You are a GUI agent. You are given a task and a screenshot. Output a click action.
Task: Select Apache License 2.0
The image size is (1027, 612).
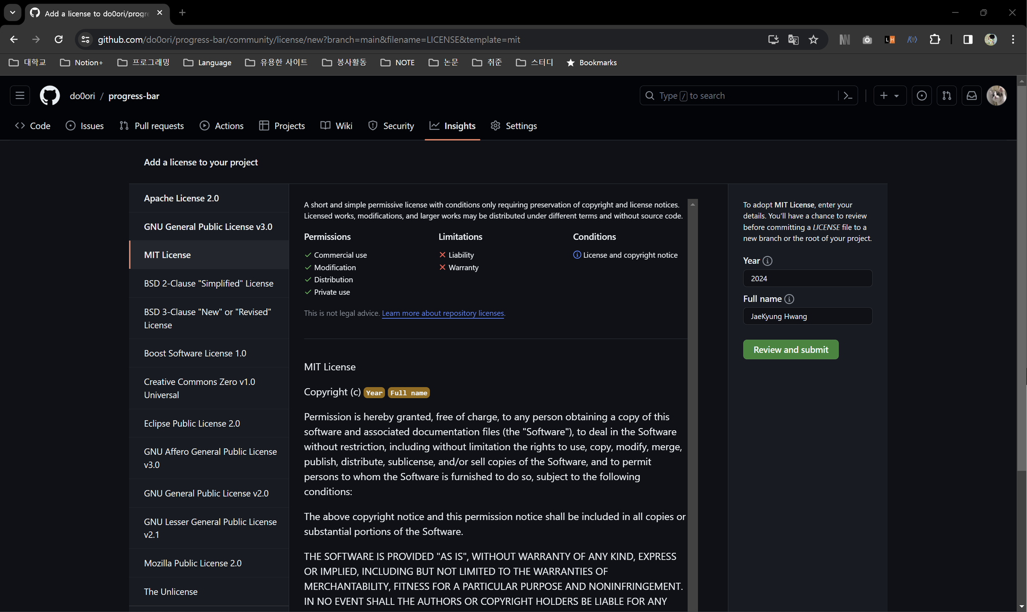(209, 198)
